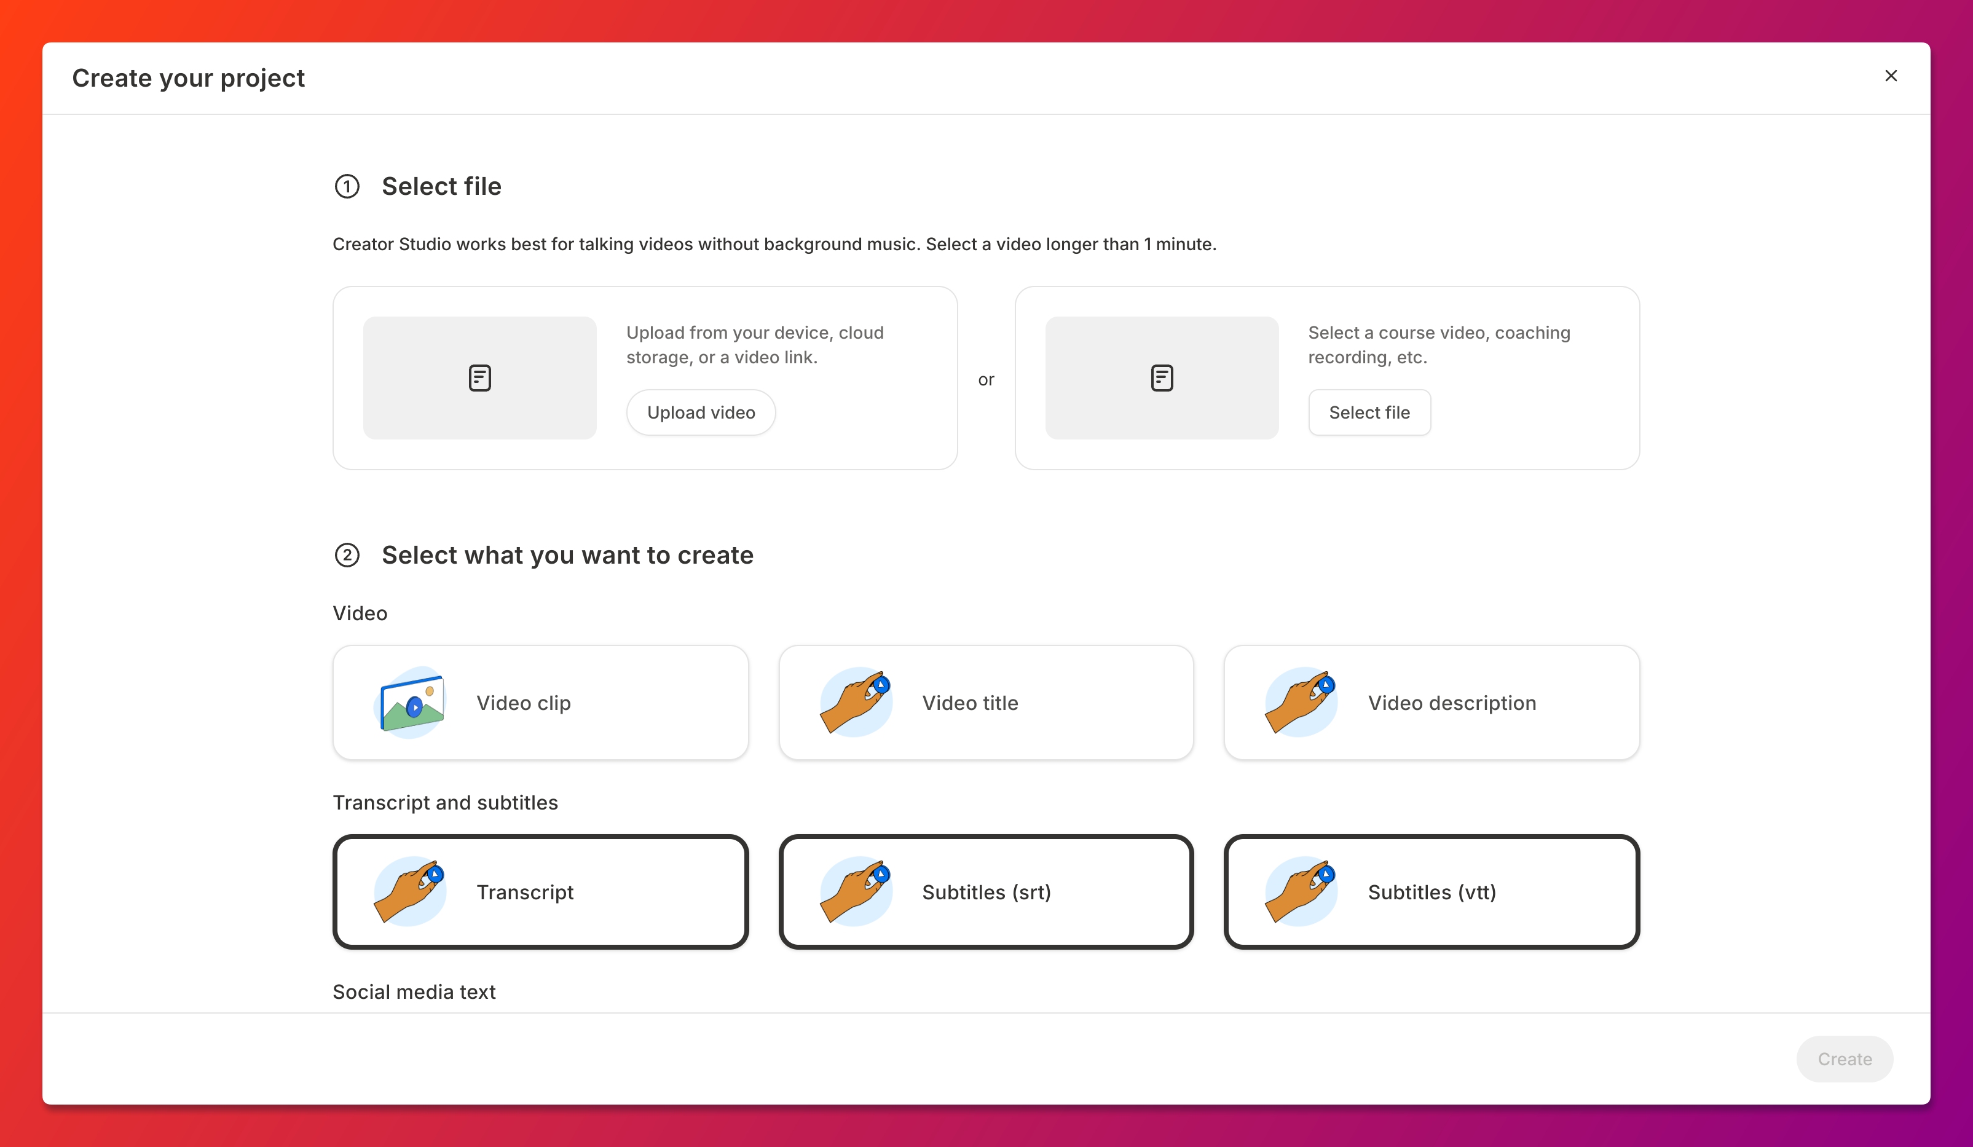This screenshot has height=1147, width=1973.
Task: Click the document icon in upload thumbnail
Action: pyautogui.click(x=479, y=378)
